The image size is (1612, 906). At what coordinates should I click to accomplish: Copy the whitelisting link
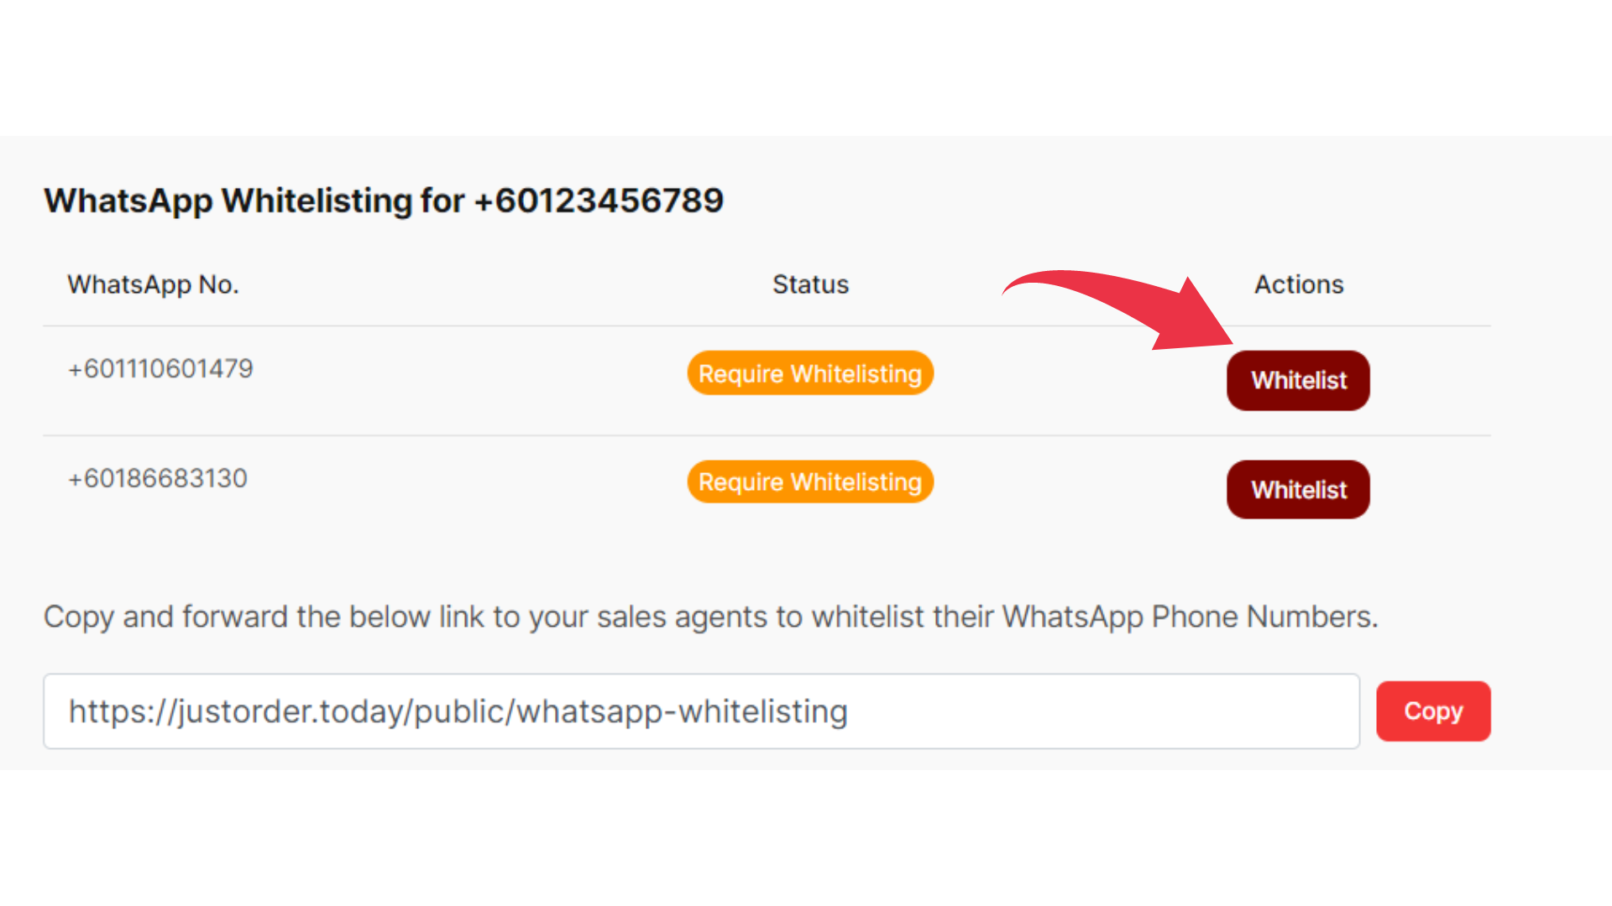click(x=1433, y=711)
